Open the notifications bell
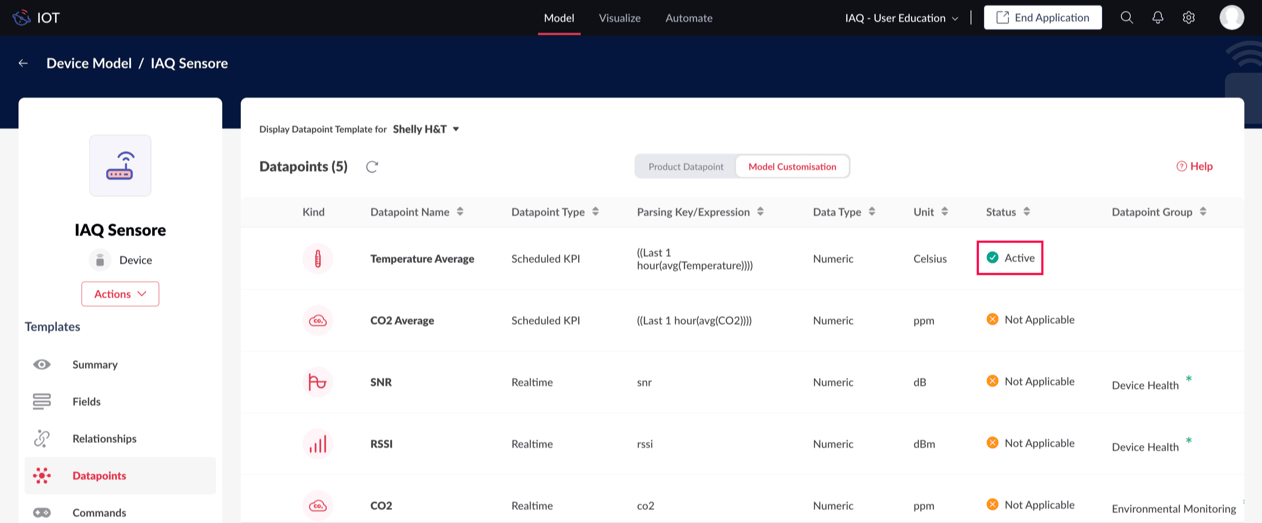 [x=1157, y=18]
